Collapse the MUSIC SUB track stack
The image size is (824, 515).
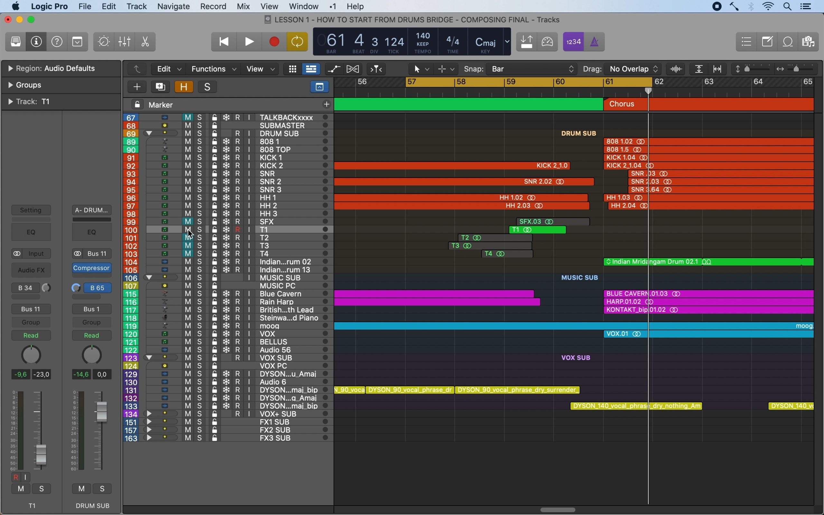coord(149,277)
